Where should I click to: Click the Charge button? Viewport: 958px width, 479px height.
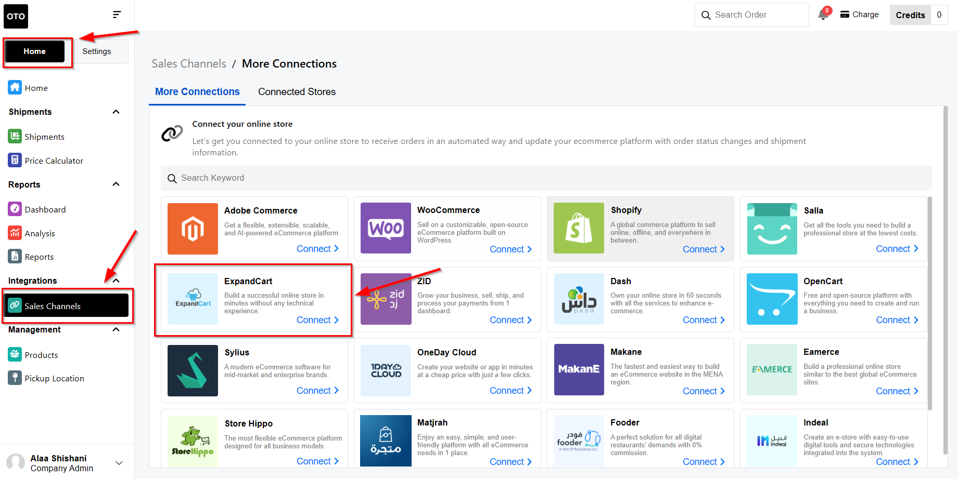click(x=860, y=15)
